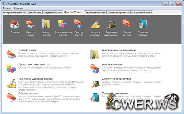Image resolution: width=184 pixels, height=114 pixels.
Task: Close the TweakNow PowerPack 2012 window
Action: [x=179, y=4]
